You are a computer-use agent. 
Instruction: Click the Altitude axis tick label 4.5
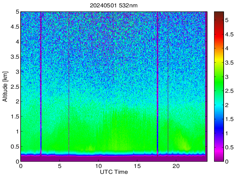pyautogui.click(x=15, y=27)
